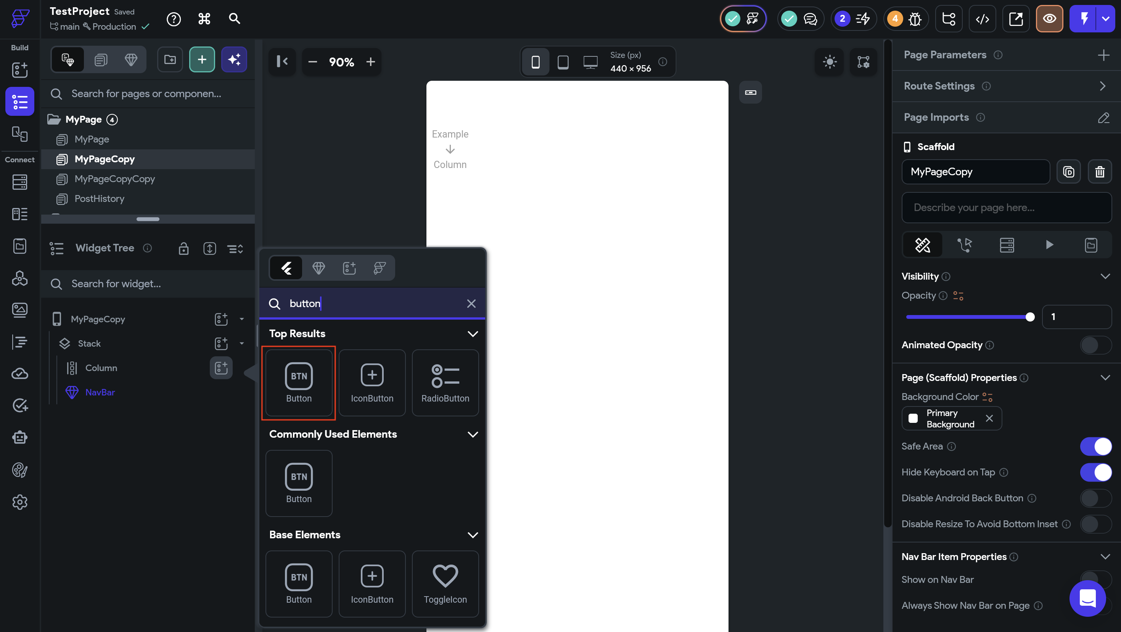Collapse the Base Elements section
Screen dimensions: 1121x632
pos(473,535)
